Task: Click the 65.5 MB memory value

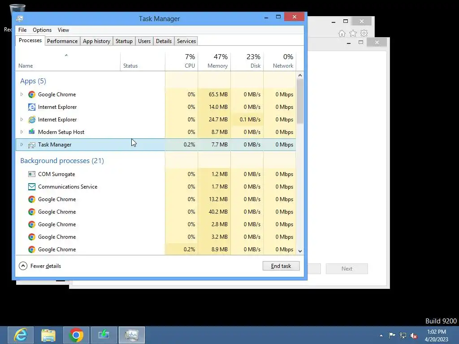Action: point(218,95)
